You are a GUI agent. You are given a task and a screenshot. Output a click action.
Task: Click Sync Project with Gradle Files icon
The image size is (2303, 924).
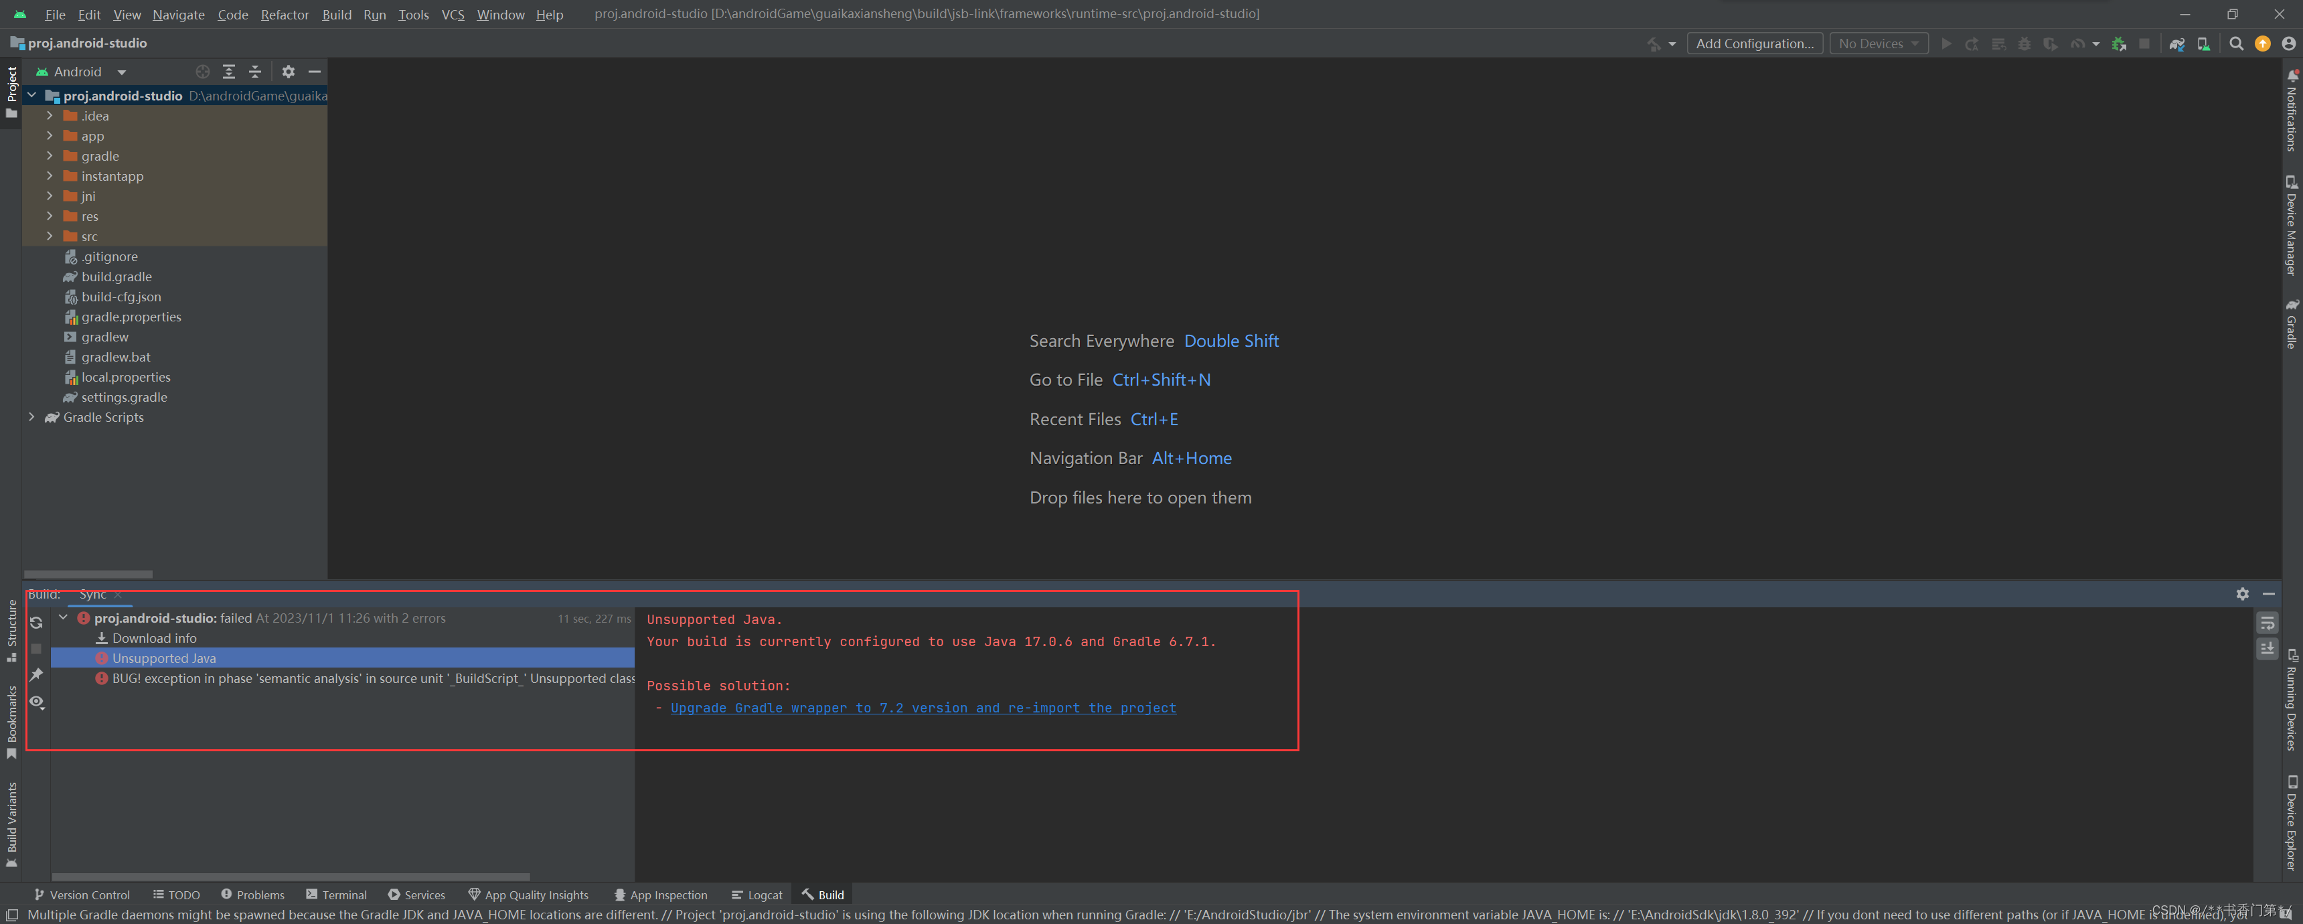pos(2177,44)
